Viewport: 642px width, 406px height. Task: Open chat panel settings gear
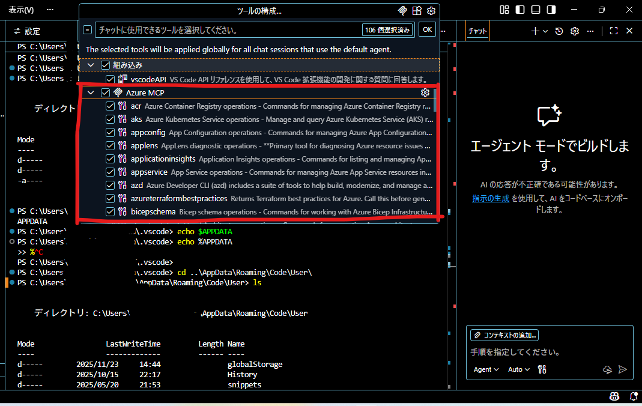[575, 31]
